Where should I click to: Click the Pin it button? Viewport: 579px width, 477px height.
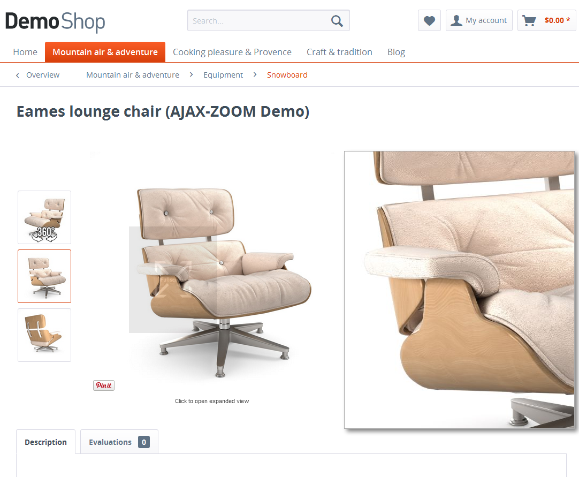coord(104,385)
